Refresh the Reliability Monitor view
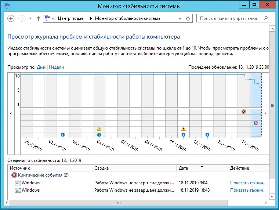This screenshot has height=210, width=279. [188, 18]
